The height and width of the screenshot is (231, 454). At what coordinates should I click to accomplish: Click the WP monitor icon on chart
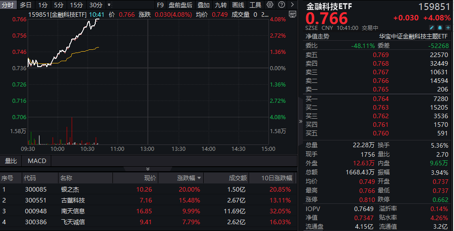pyautogui.click(x=292, y=14)
